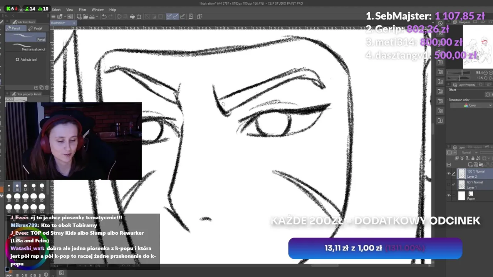Click the zoom out minus icon in Navigator
The width and height of the screenshot is (493, 277).
click(485, 73)
